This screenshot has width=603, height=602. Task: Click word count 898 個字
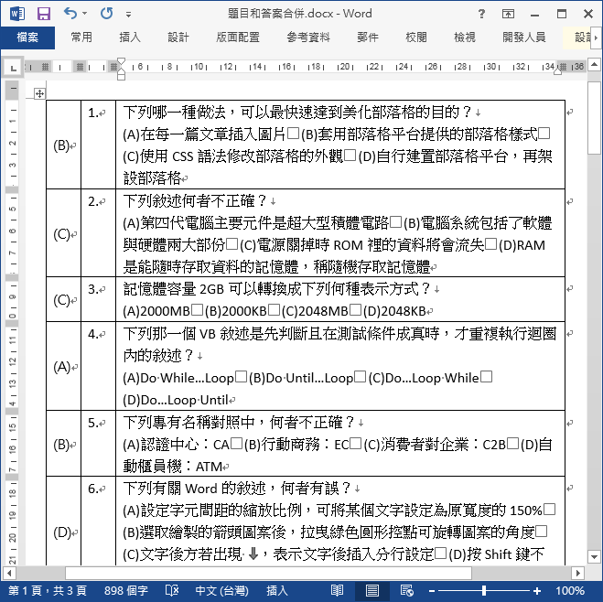[125, 590]
